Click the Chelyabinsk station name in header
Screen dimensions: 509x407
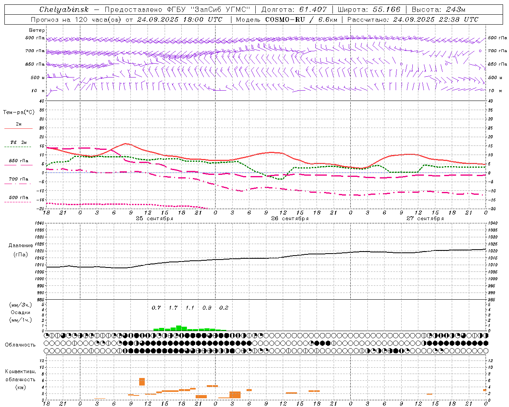64,10
